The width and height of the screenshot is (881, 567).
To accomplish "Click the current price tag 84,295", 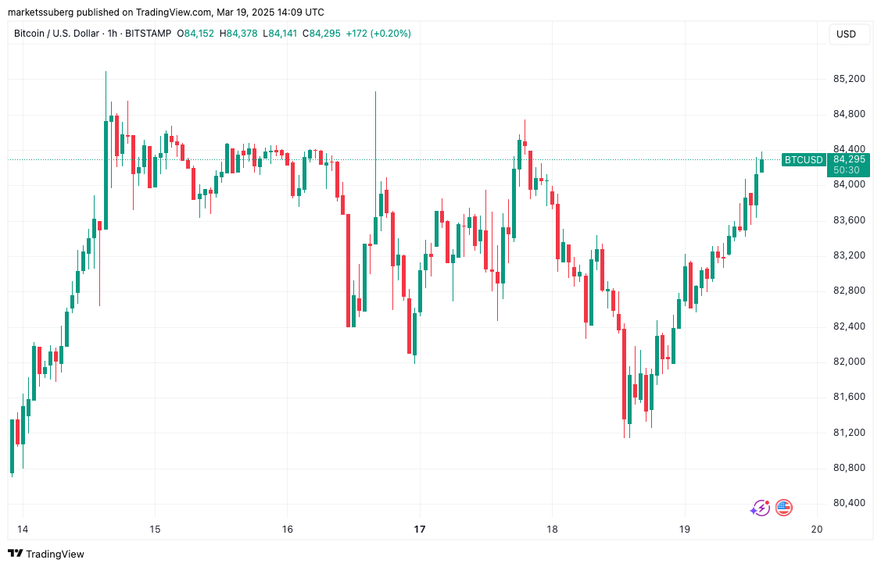I will (847, 159).
